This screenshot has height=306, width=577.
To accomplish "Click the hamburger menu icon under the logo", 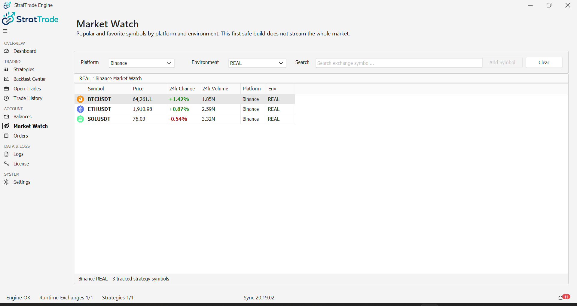I will (5, 31).
